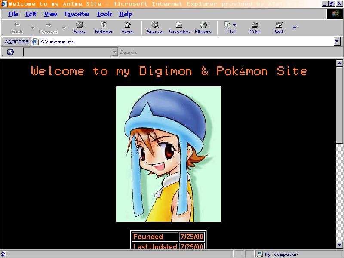This screenshot has height=258, width=344.
Task: Open the File menu
Action: [13, 14]
